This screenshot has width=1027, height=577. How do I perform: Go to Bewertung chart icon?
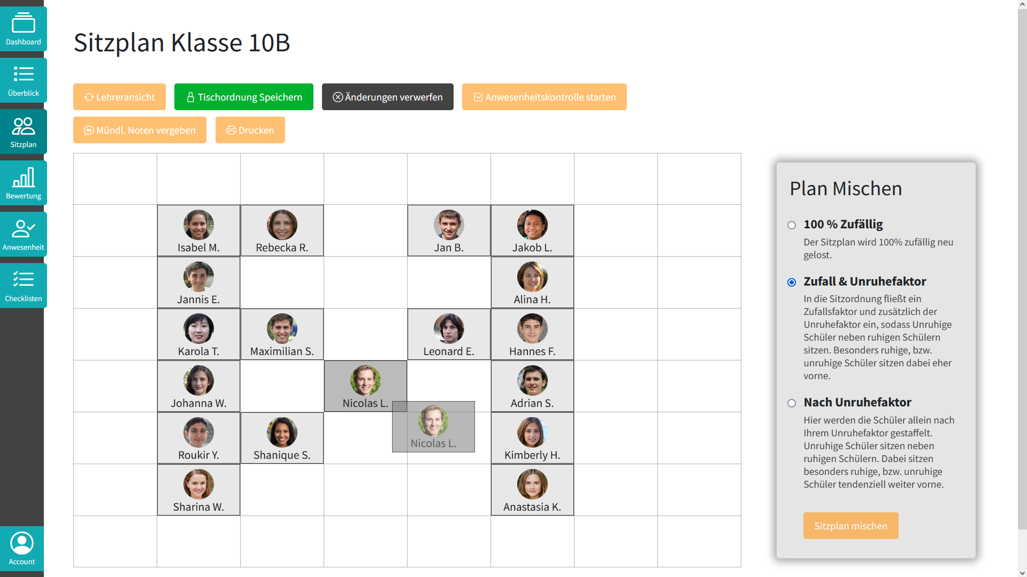click(x=23, y=183)
